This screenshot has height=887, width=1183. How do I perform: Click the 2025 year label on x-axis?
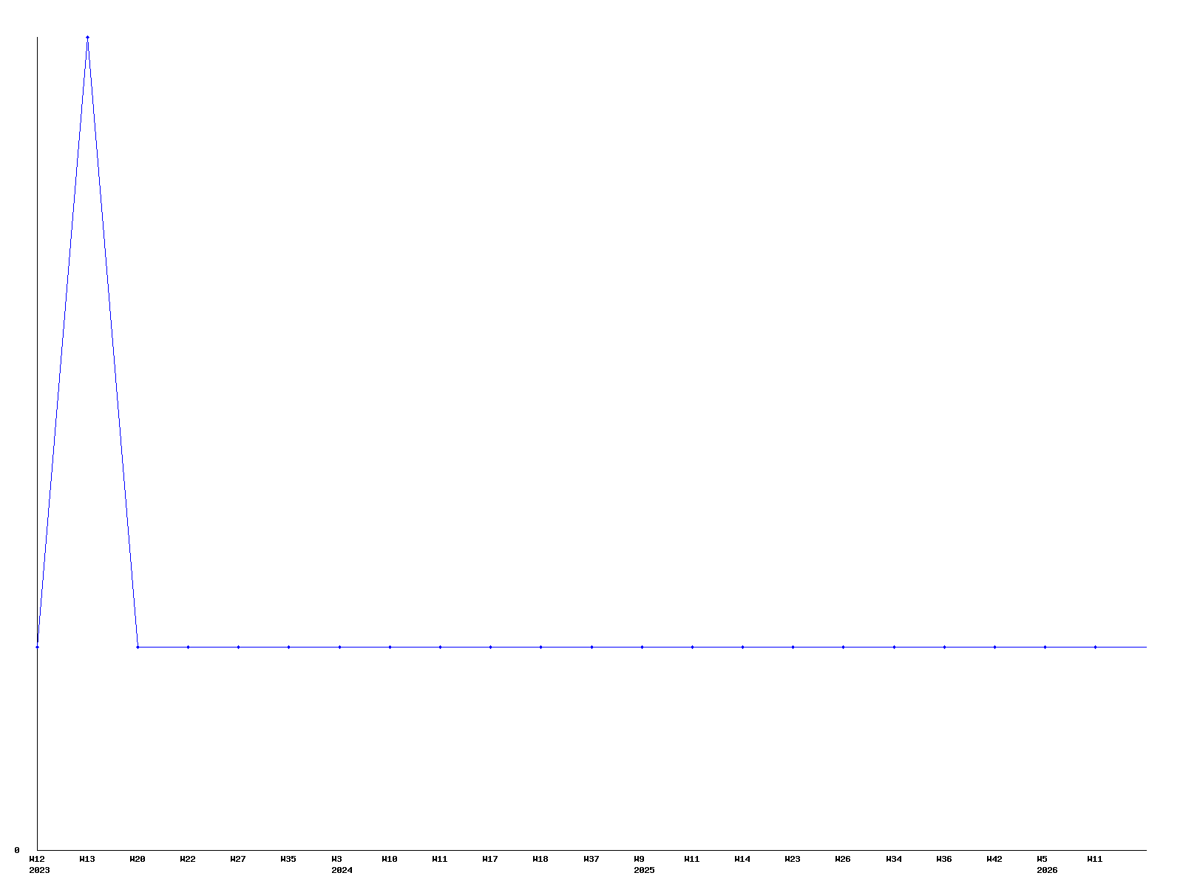644,870
